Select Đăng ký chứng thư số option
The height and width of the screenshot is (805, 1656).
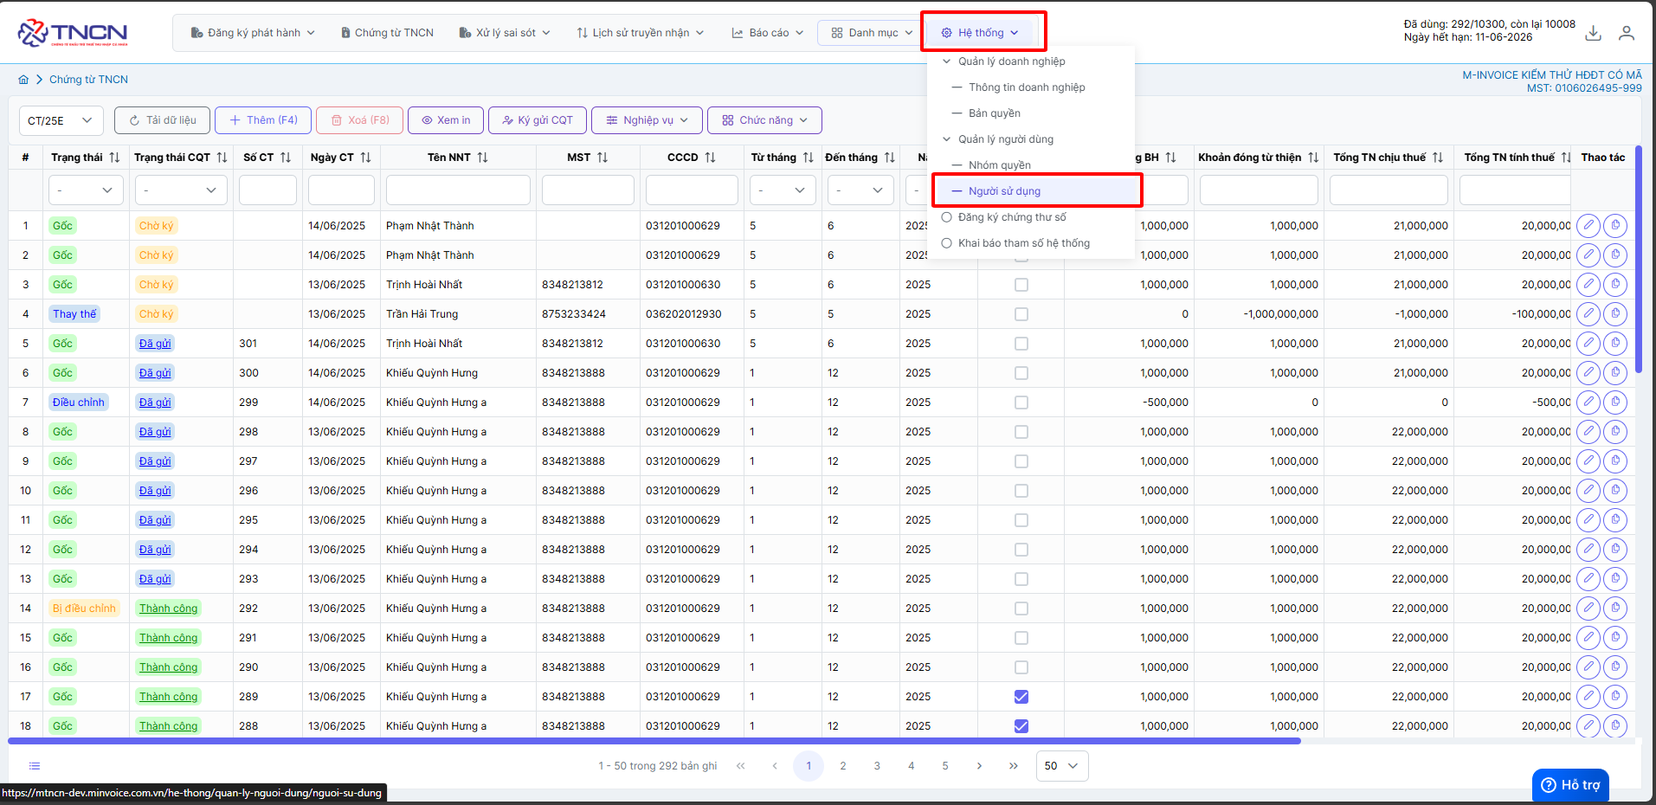1012,217
